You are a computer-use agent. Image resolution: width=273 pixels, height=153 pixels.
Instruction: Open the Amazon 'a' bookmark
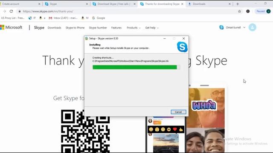coord(42,18)
